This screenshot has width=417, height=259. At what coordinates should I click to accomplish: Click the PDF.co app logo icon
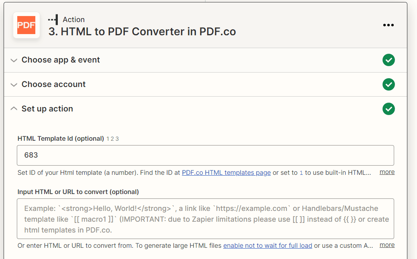pyautogui.click(x=26, y=25)
